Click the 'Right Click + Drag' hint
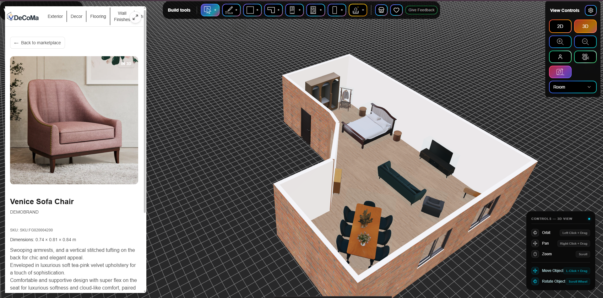This screenshot has height=298, width=603. coord(573,243)
